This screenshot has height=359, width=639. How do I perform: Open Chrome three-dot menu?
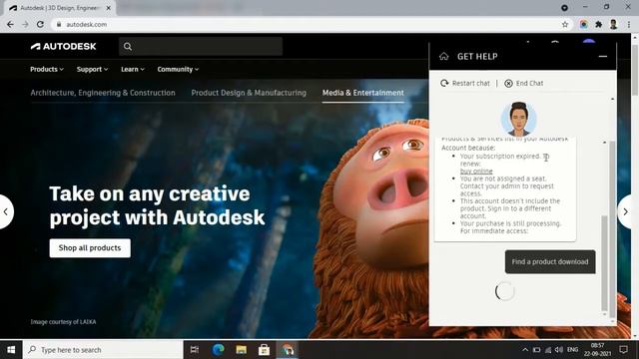629,24
